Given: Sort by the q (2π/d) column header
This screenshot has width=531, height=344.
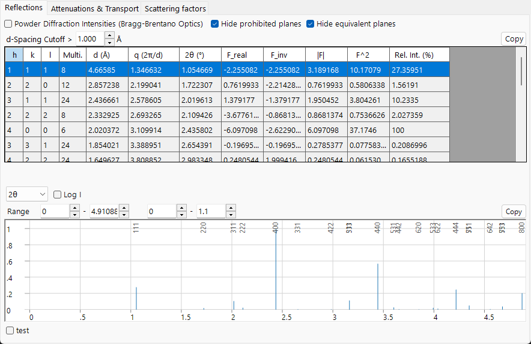Looking at the screenshot, I should click(153, 55).
